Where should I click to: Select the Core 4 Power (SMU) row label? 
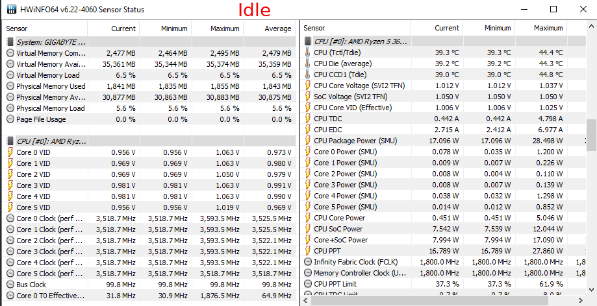[x=346, y=196]
